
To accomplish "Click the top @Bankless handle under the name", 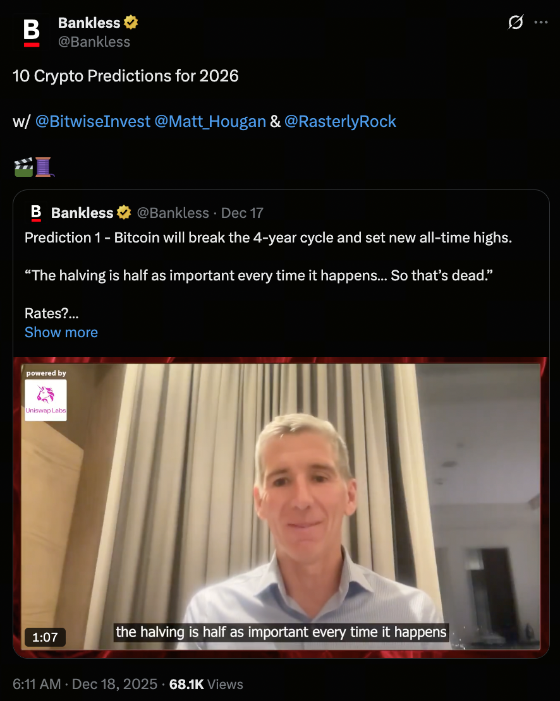I will [x=94, y=42].
